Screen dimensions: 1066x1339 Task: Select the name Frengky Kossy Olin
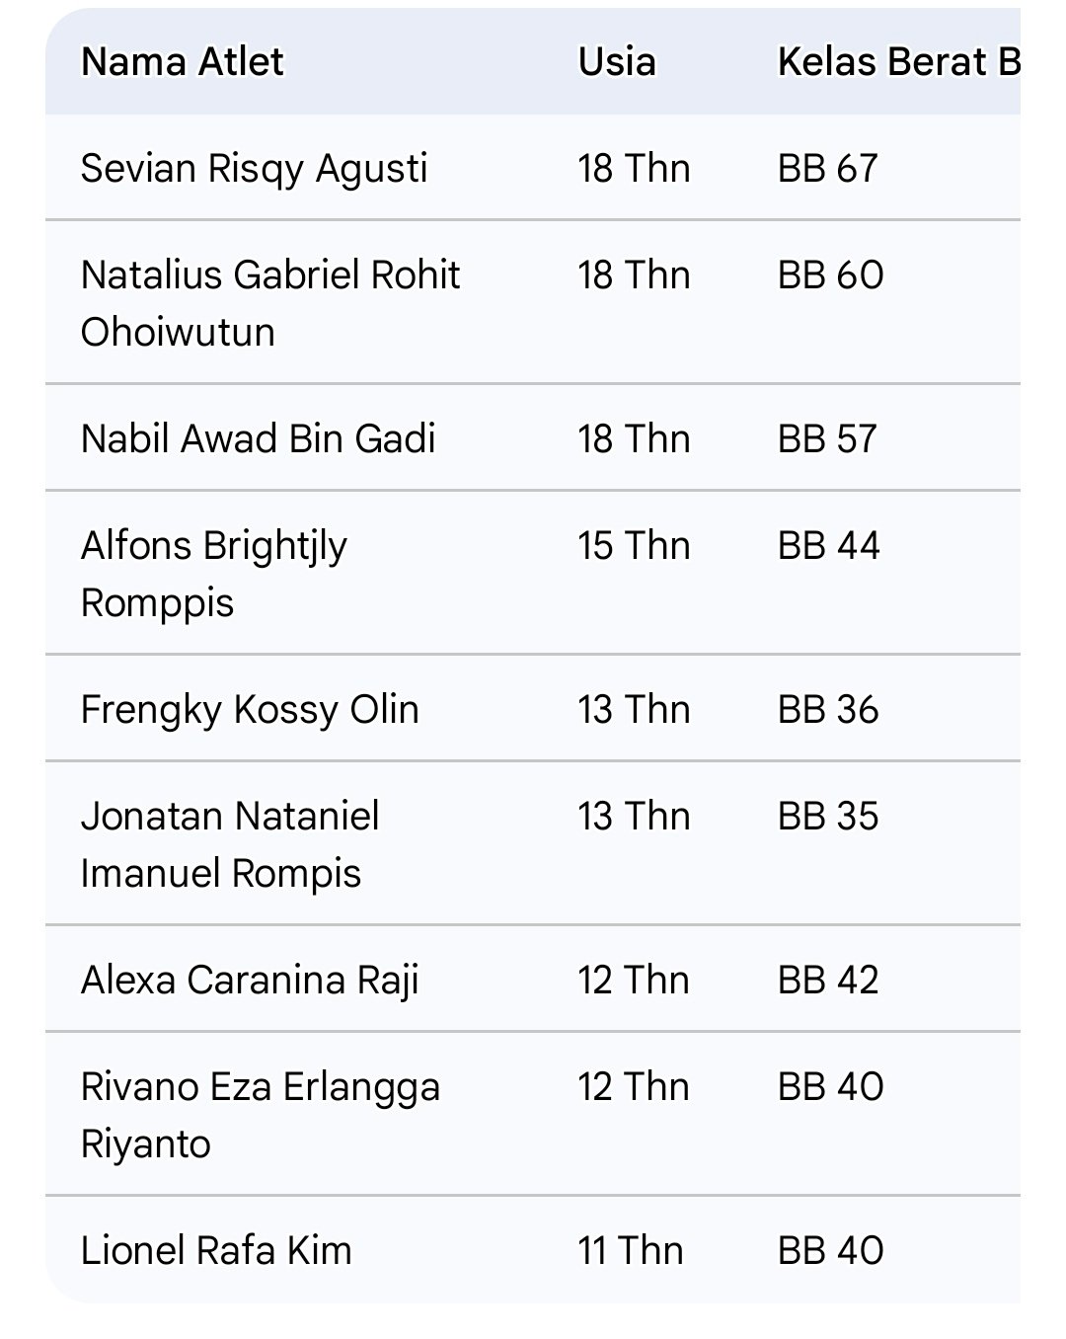pyautogui.click(x=250, y=710)
